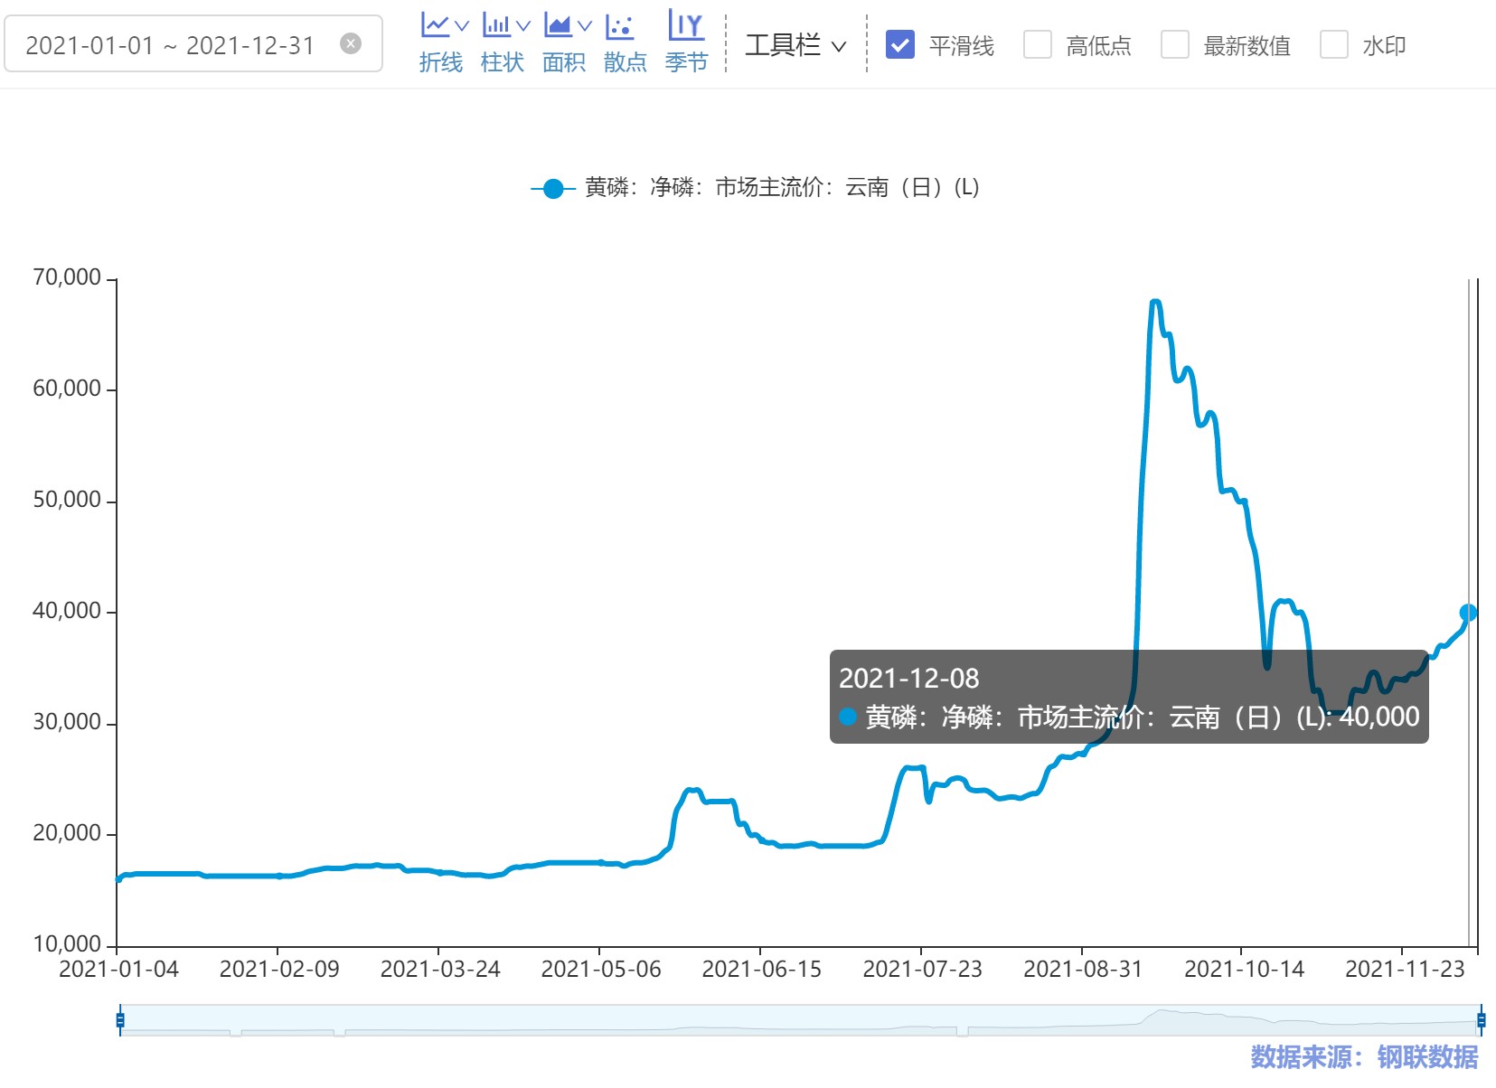Screen dimensions: 1496x1088
Task: Uncheck the 平滑线 checkbox
Action: click(900, 44)
